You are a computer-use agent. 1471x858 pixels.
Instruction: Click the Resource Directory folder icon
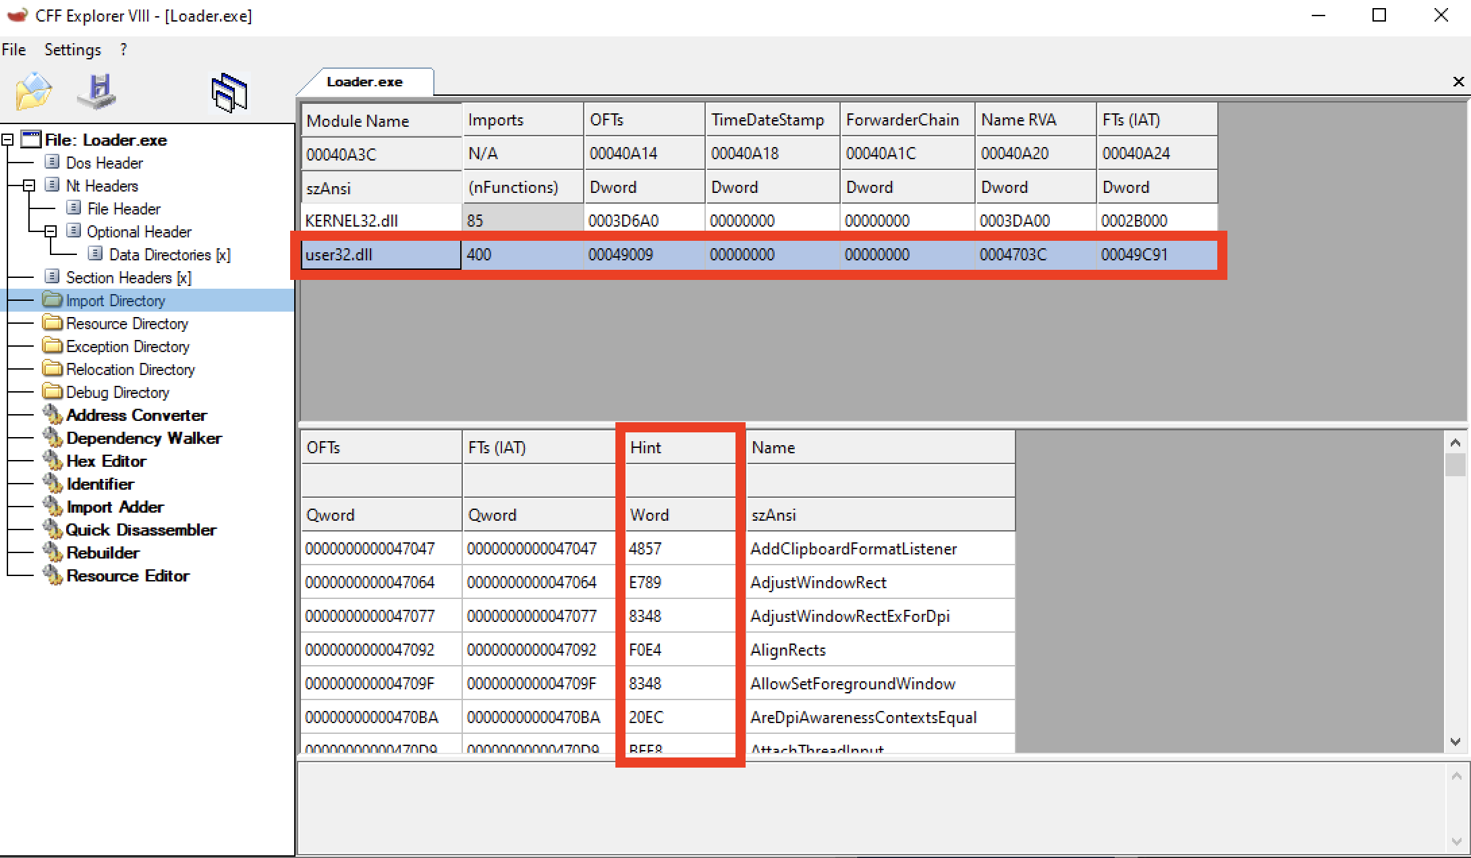tap(52, 322)
